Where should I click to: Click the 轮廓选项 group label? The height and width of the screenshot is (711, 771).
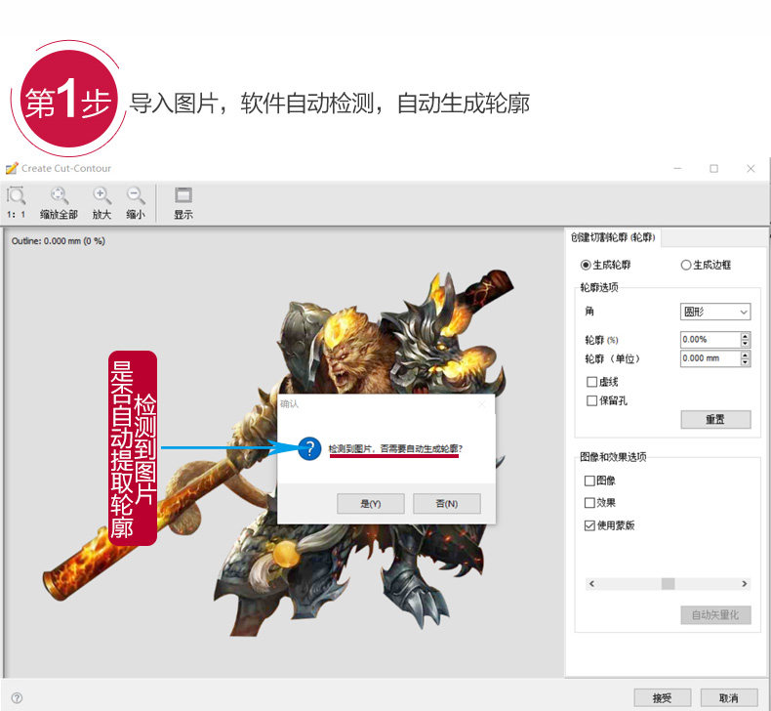tap(599, 287)
